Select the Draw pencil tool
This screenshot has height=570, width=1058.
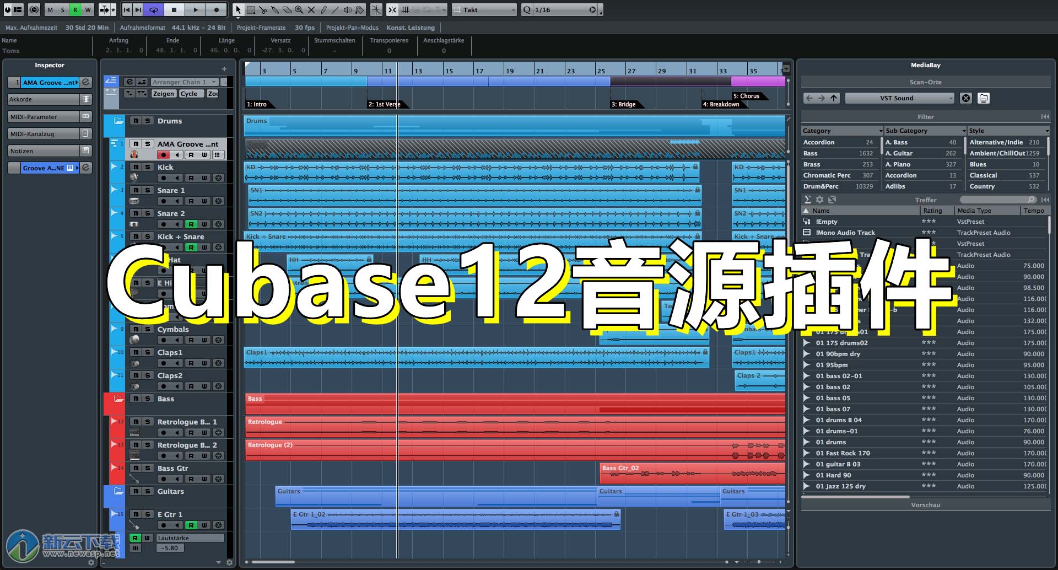[x=323, y=10]
